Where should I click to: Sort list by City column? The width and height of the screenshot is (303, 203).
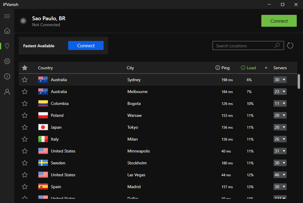click(x=130, y=68)
